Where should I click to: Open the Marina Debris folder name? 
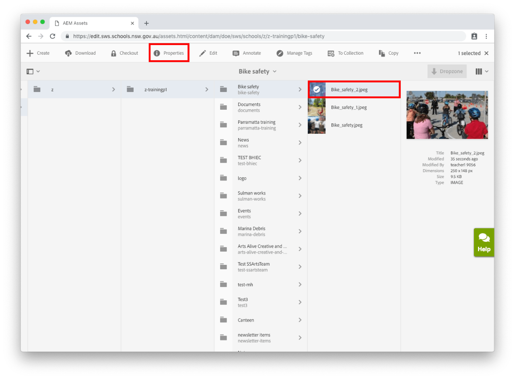point(251,229)
